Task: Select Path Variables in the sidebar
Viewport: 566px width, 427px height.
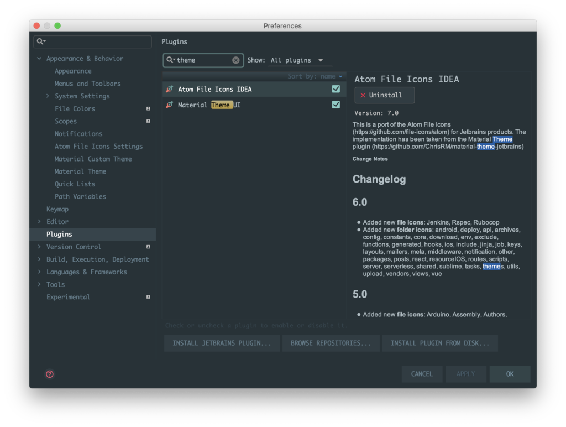Action: click(80, 196)
